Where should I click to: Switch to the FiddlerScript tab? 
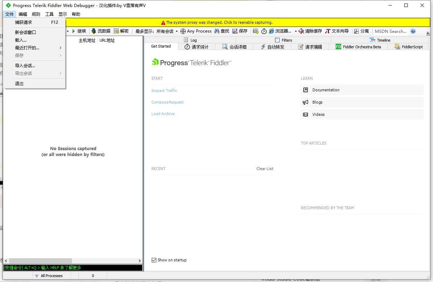(408, 47)
